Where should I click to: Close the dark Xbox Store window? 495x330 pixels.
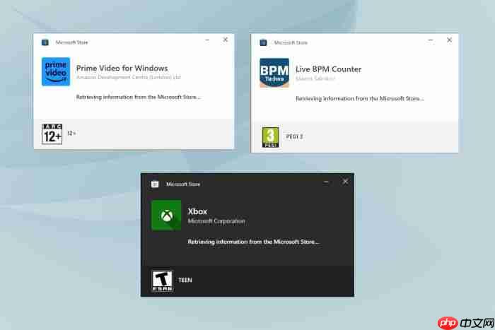[x=345, y=182]
